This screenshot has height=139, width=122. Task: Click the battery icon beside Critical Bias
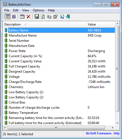tap(6, 102)
